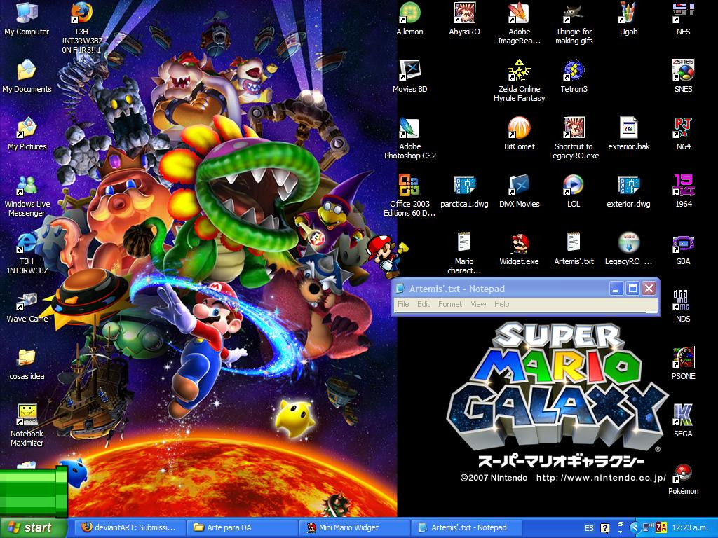
Task: Click the Windows start button
Action: pos(33,527)
